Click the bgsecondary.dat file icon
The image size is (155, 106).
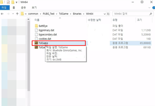pyautogui.click(x=36, y=34)
